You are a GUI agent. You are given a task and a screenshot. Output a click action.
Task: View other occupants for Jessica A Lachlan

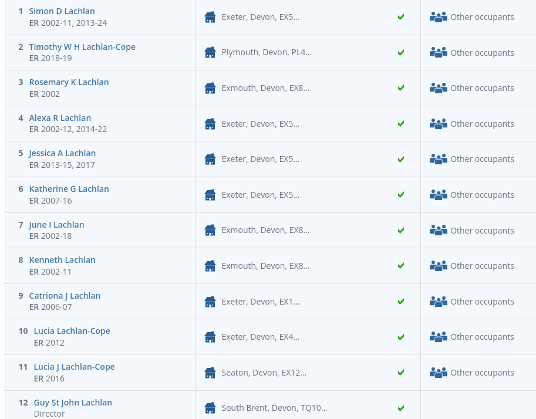[482, 159]
